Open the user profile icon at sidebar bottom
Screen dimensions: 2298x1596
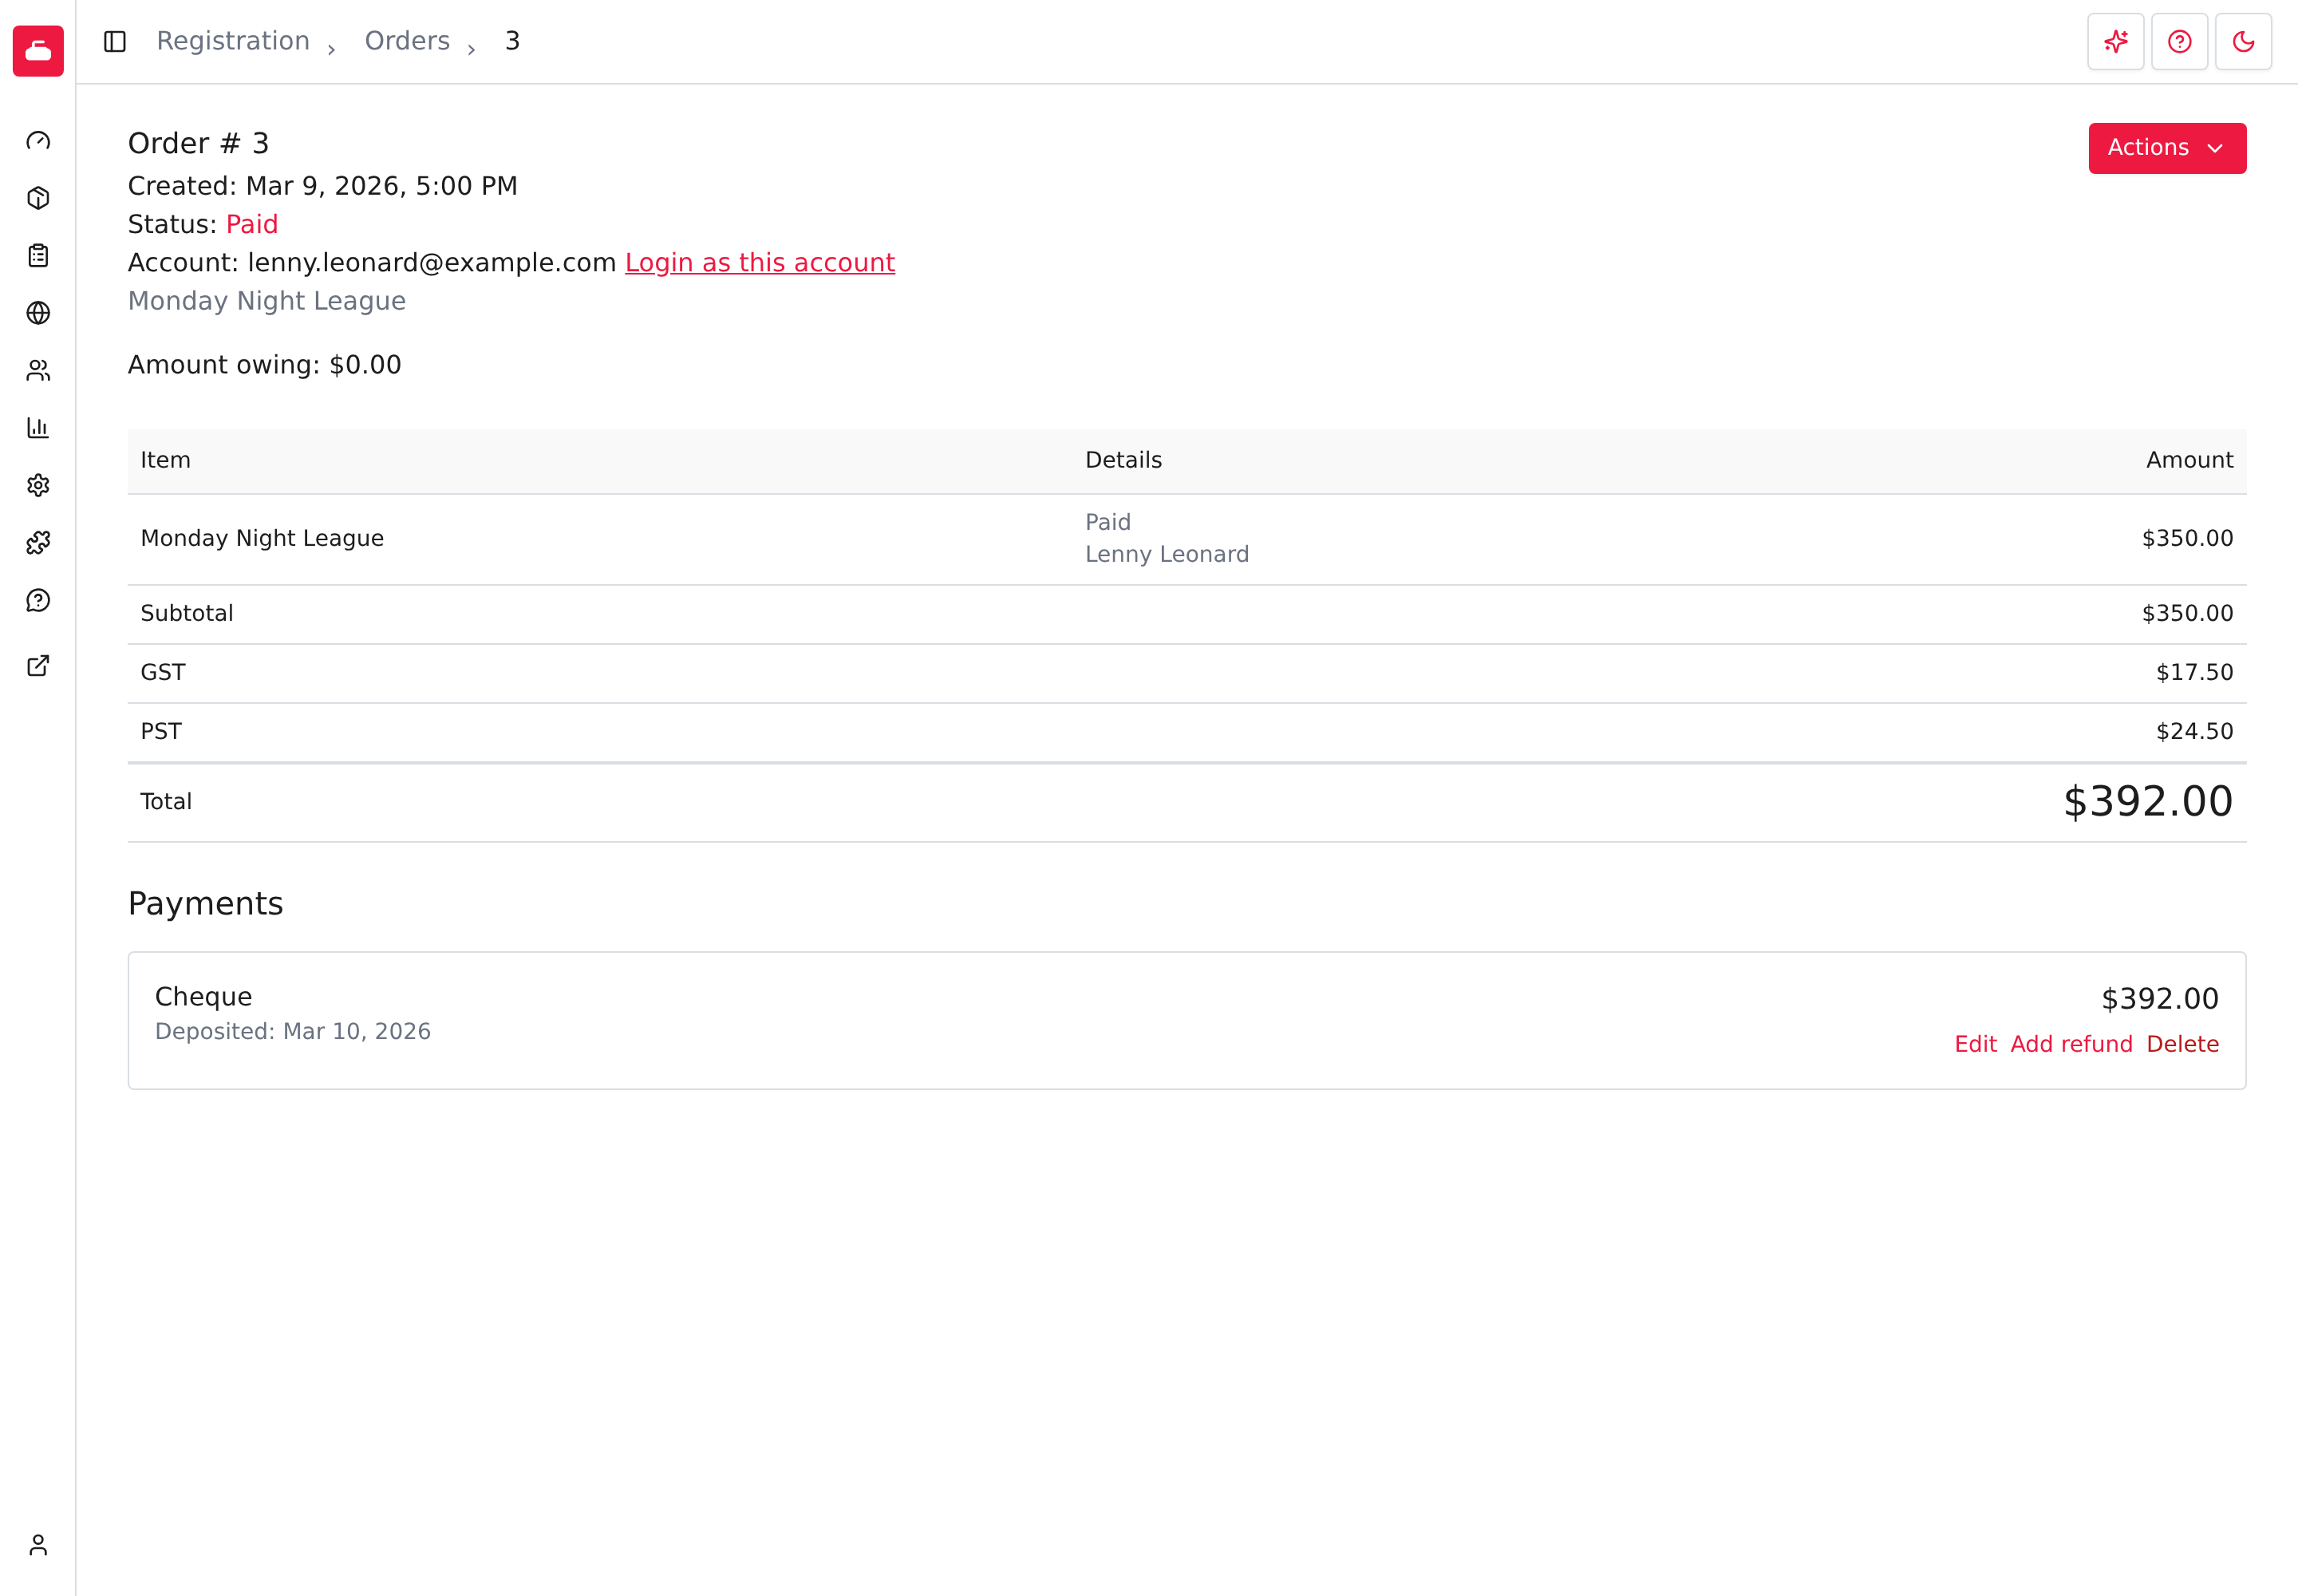[38, 1545]
